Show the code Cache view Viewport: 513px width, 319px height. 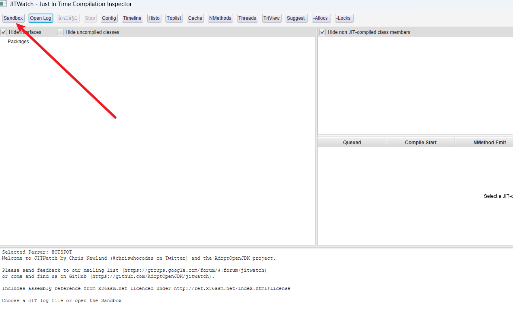tap(195, 18)
